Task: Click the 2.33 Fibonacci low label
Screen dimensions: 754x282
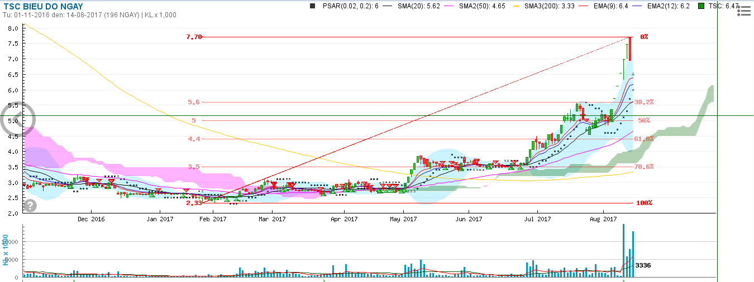Action: (193, 203)
